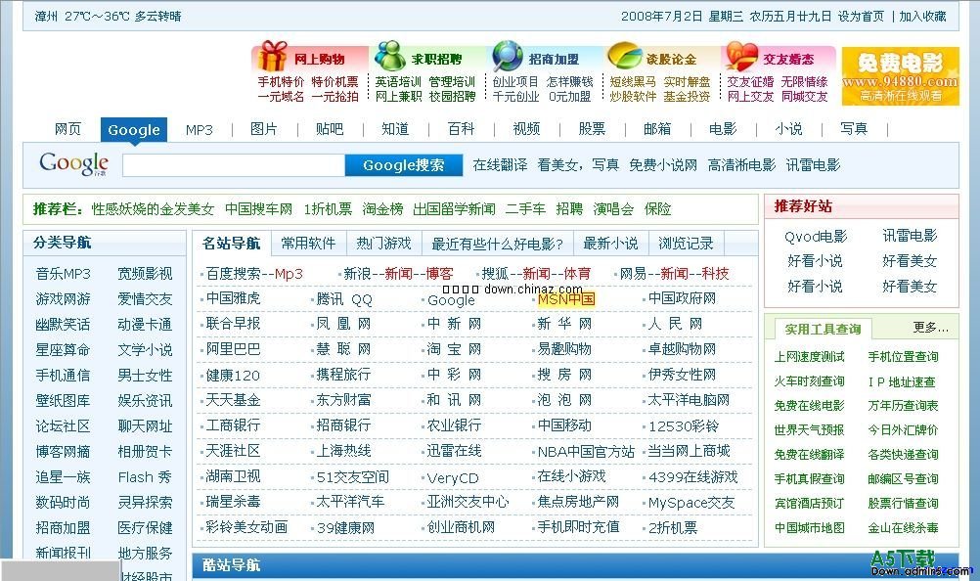Open Qvod电影 in recommended sites
This screenshot has height=581, width=980.
[816, 236]
